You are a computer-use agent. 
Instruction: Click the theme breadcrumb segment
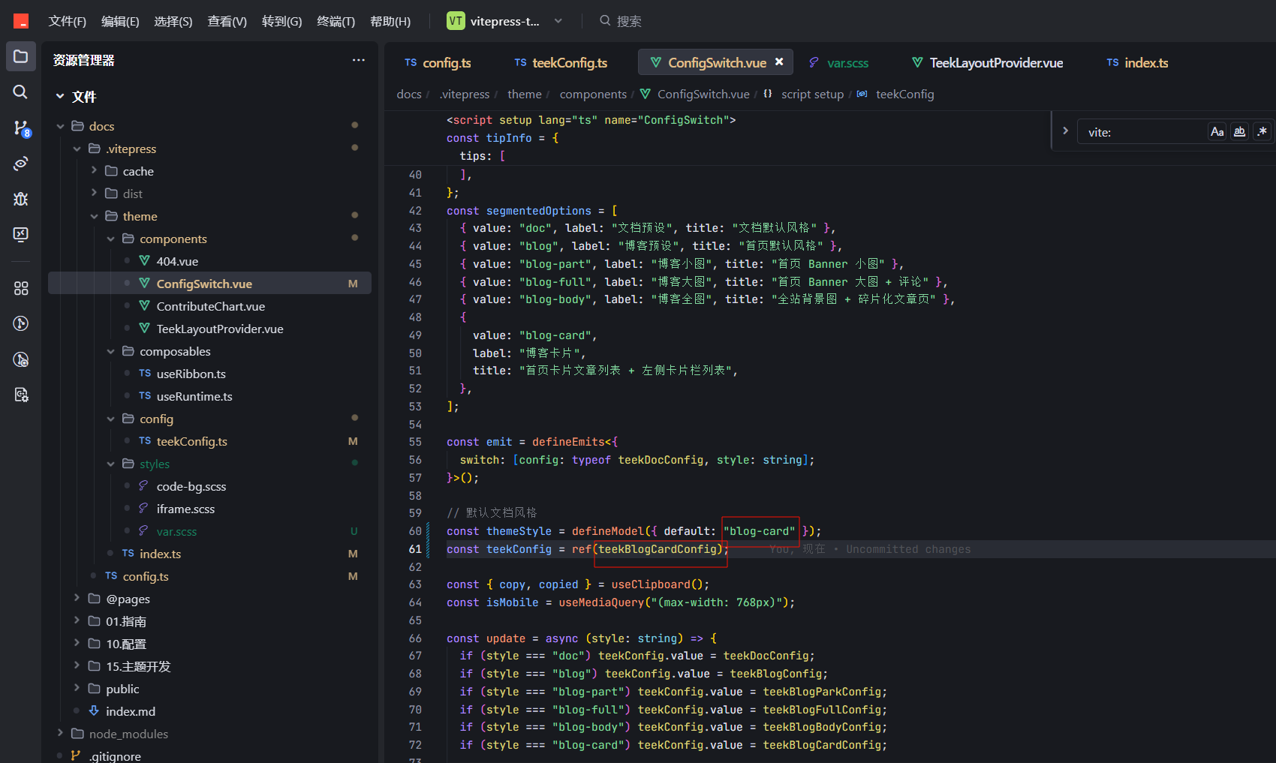point(524,94)
